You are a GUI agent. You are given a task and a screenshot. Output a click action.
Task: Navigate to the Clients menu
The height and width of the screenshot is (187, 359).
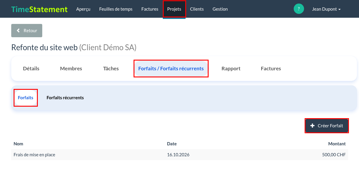(197, 9)
